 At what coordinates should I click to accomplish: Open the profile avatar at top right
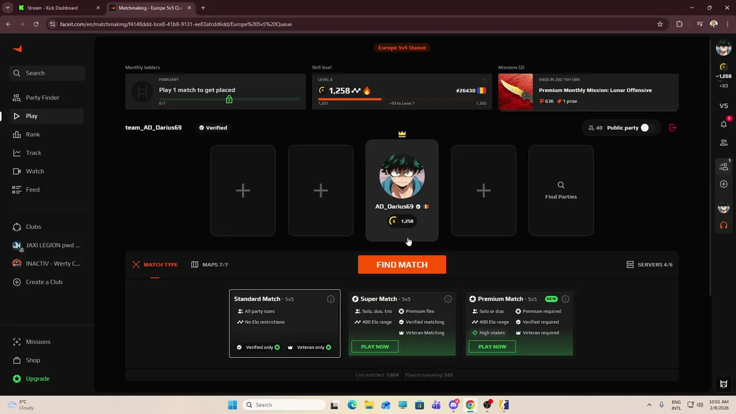723,48
